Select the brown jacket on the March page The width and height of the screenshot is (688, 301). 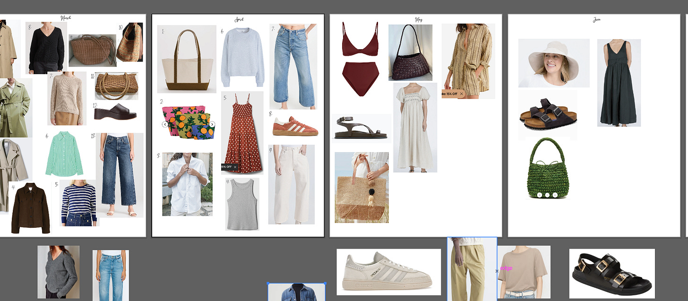pyautogui.click(x=31, y=208)
